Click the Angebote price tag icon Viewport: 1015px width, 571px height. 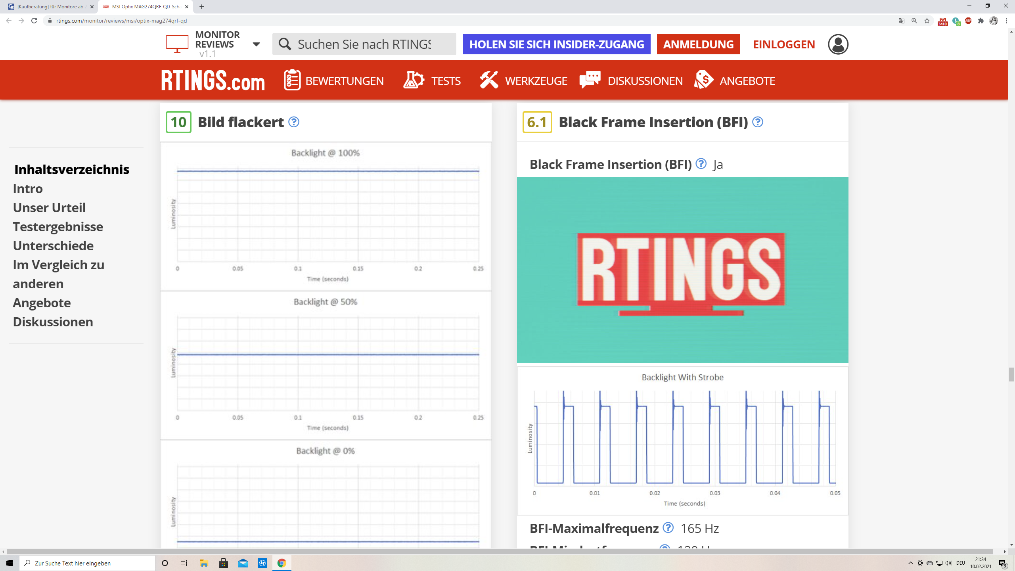coord(704,80)
